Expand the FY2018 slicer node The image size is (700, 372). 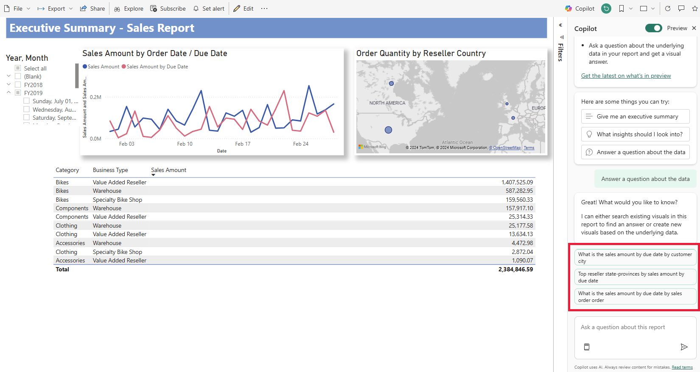click(8, 85)
